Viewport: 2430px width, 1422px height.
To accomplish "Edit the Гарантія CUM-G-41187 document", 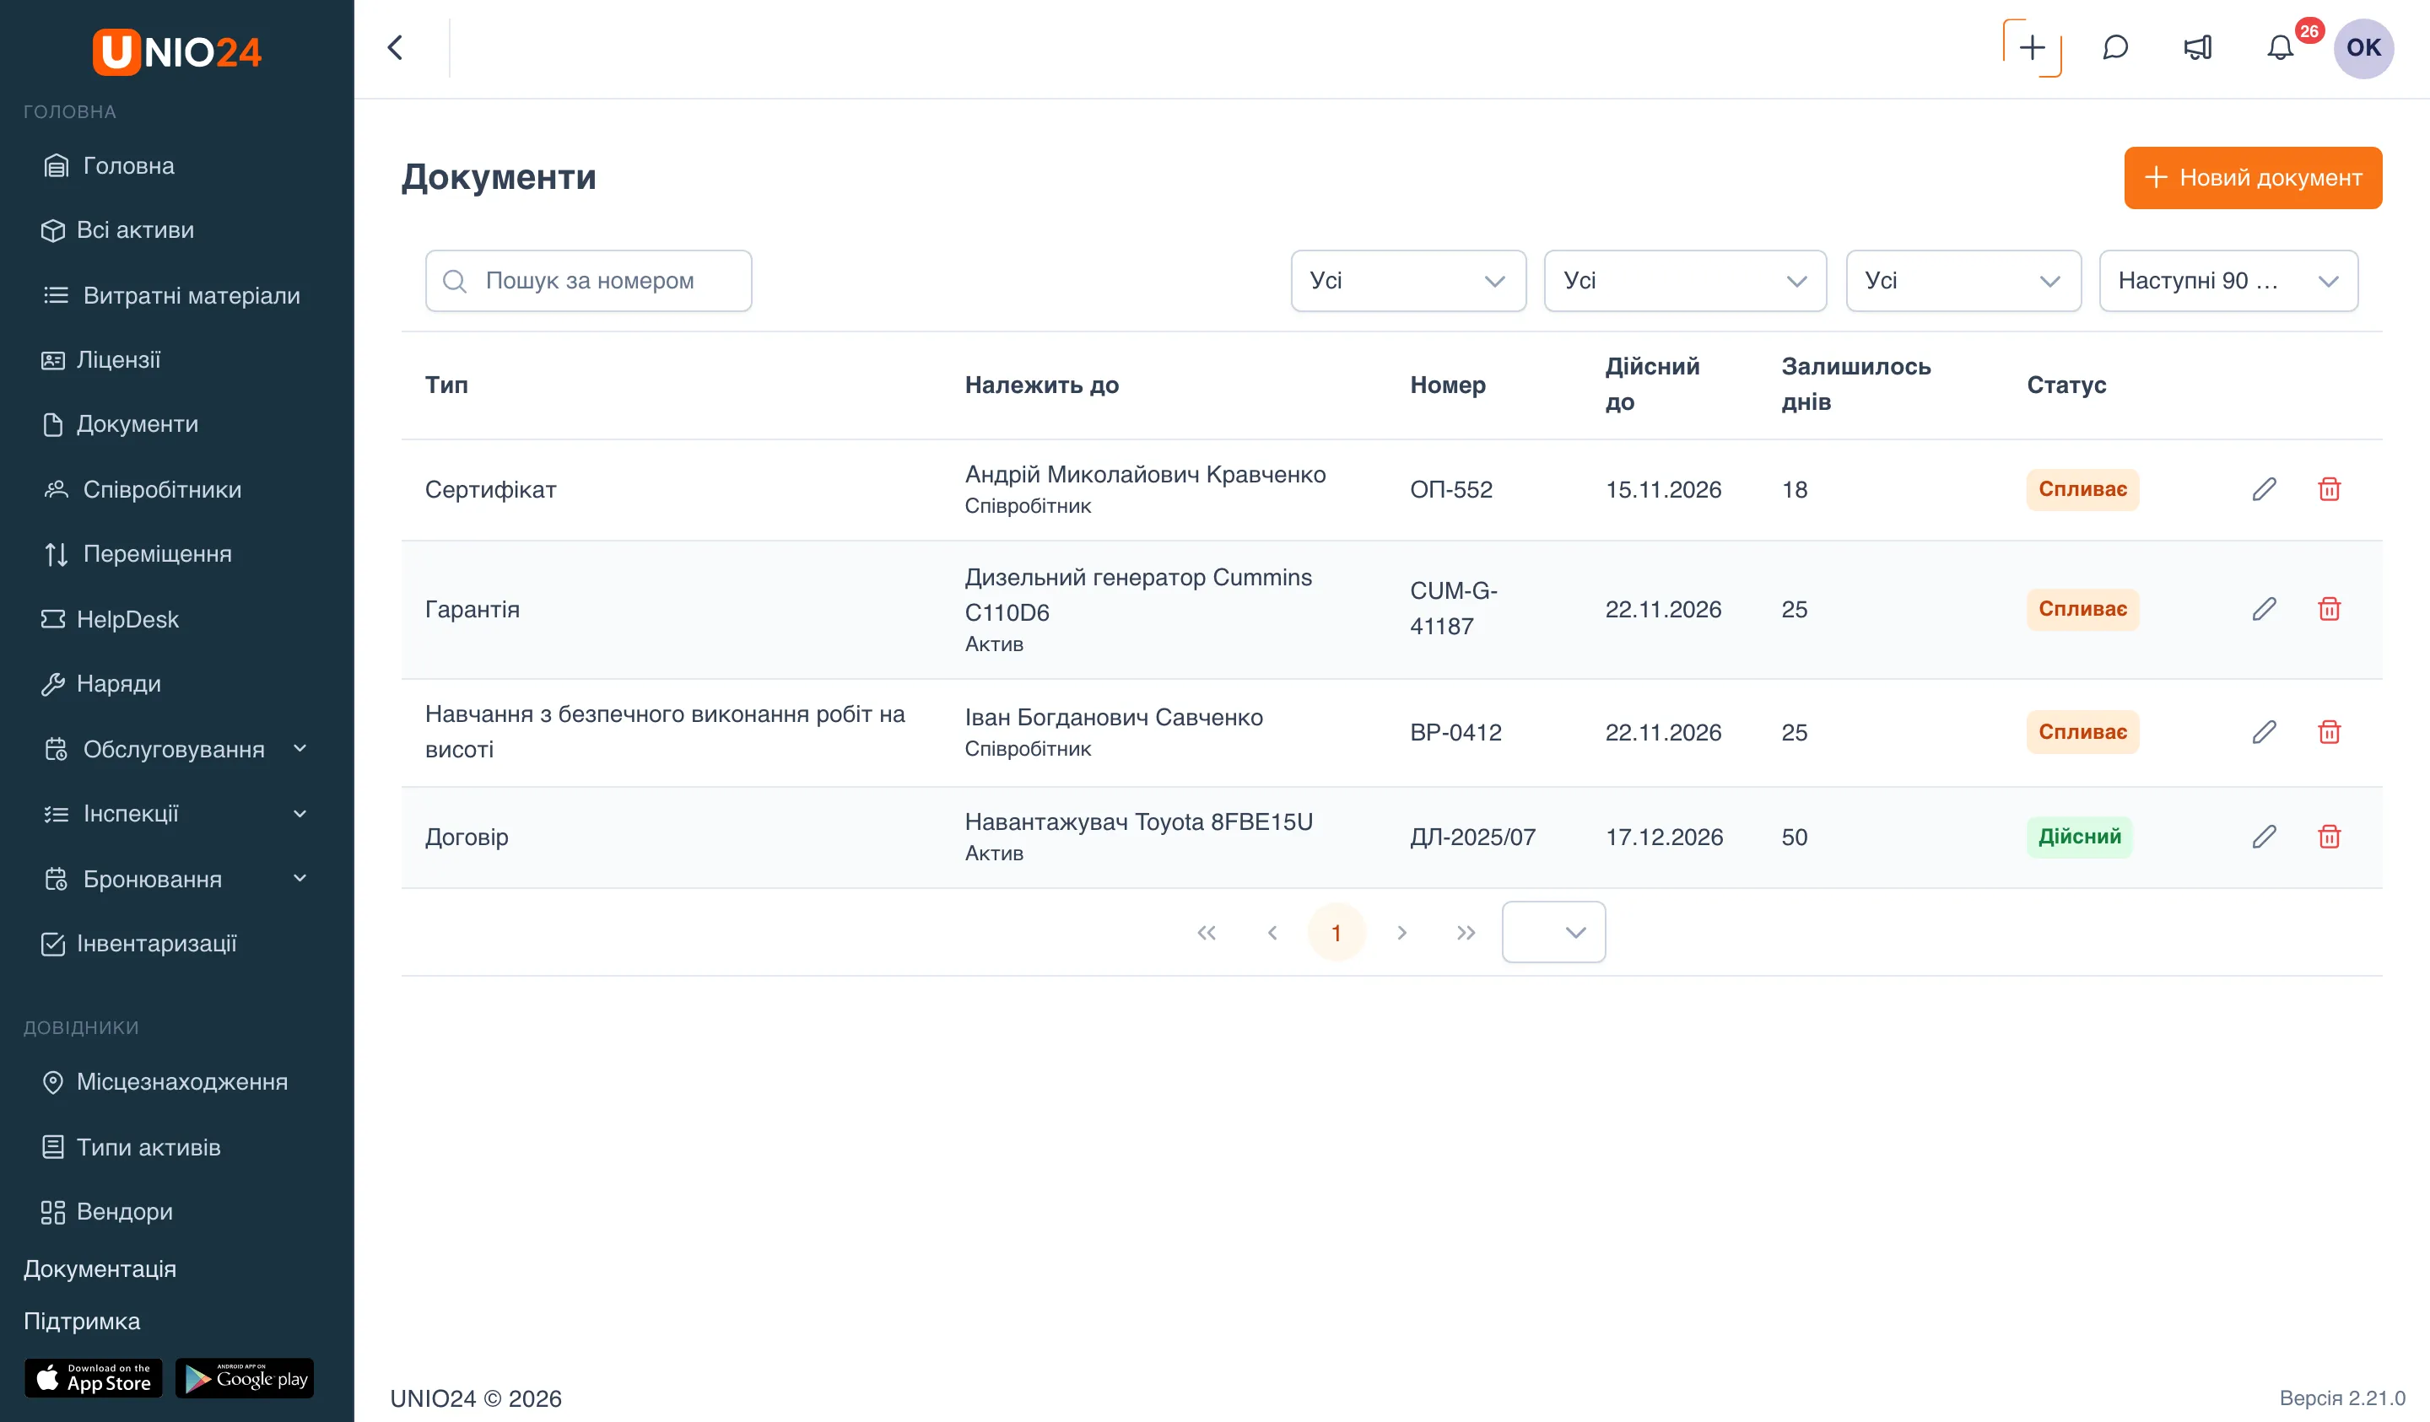I will pyautogui.click(x=2264, y=609).
